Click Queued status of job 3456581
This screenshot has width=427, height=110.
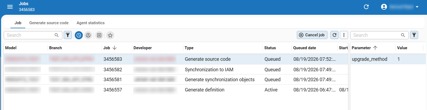[272, 80]
